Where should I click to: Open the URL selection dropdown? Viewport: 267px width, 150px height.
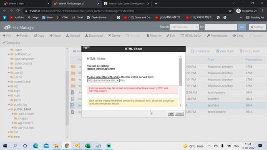point(103,80)
